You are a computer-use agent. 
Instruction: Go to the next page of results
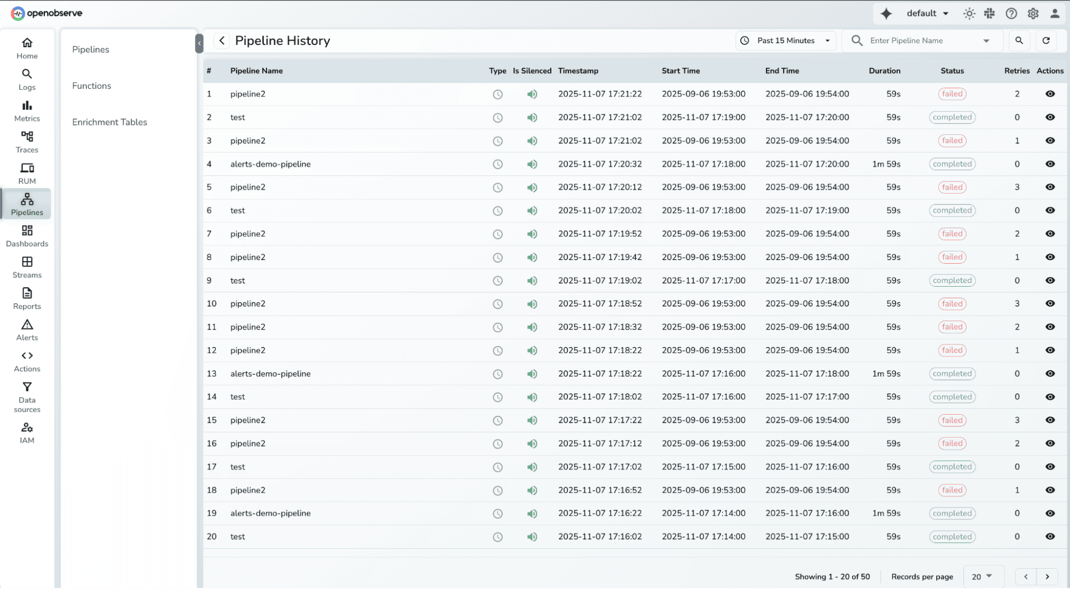click(1048, 576)
